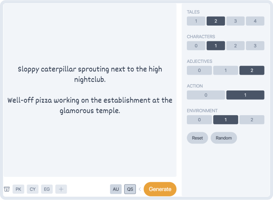Click the archive/download box icon
The image size is (273, 200).
coord(7,189)
